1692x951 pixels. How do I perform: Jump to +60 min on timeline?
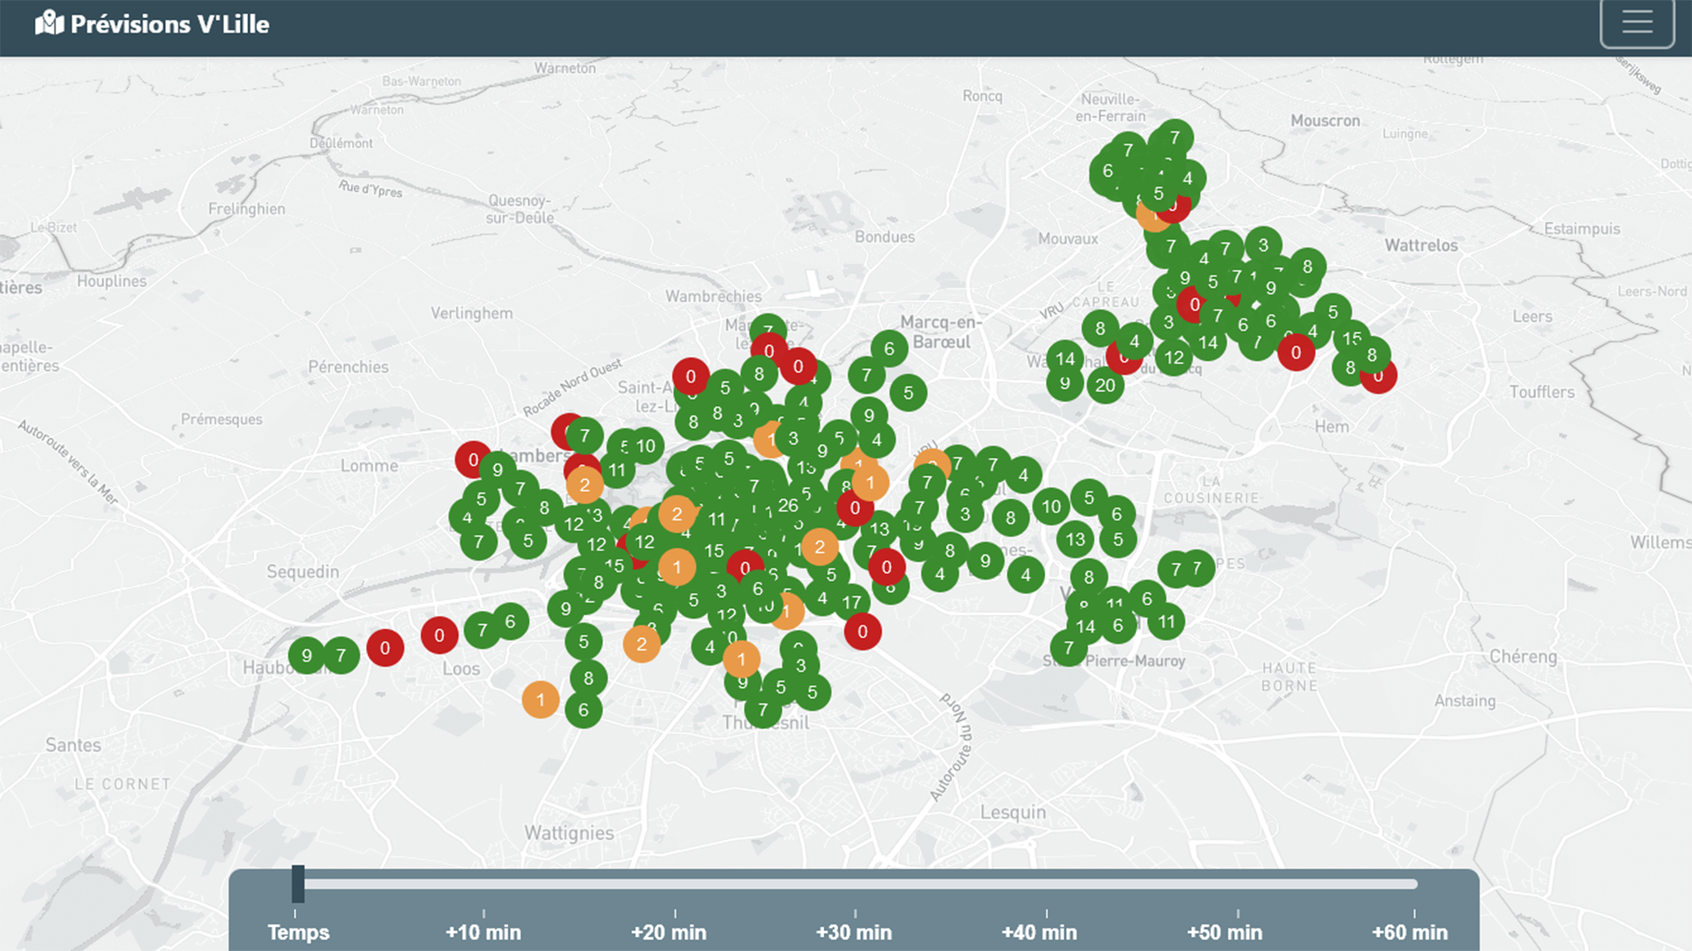(x=1409, y=932)
